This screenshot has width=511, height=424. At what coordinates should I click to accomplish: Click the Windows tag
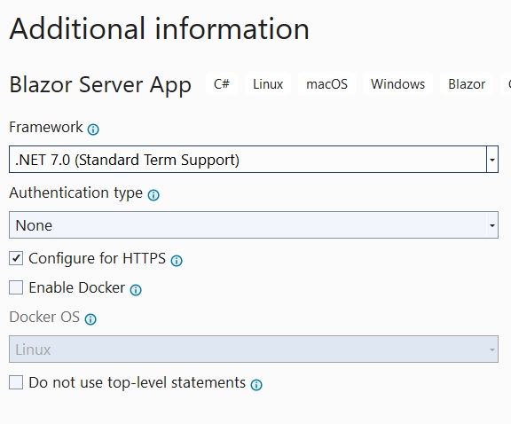point(397,84)
